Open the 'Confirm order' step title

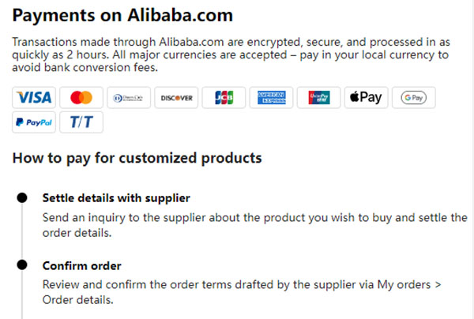[81, 265]
